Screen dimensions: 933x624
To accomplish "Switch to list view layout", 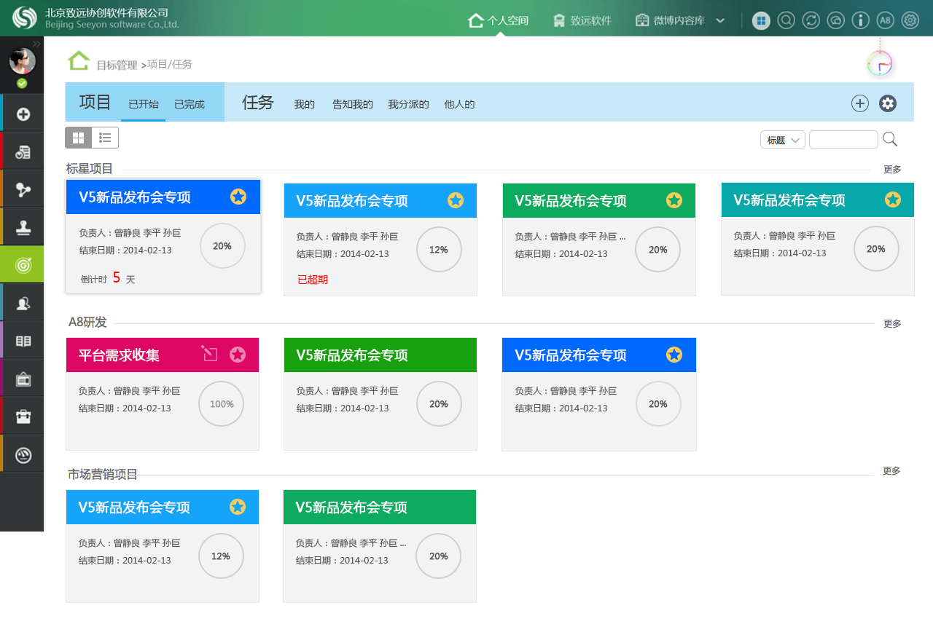I will pyautogui.click(x=105, y=138).
